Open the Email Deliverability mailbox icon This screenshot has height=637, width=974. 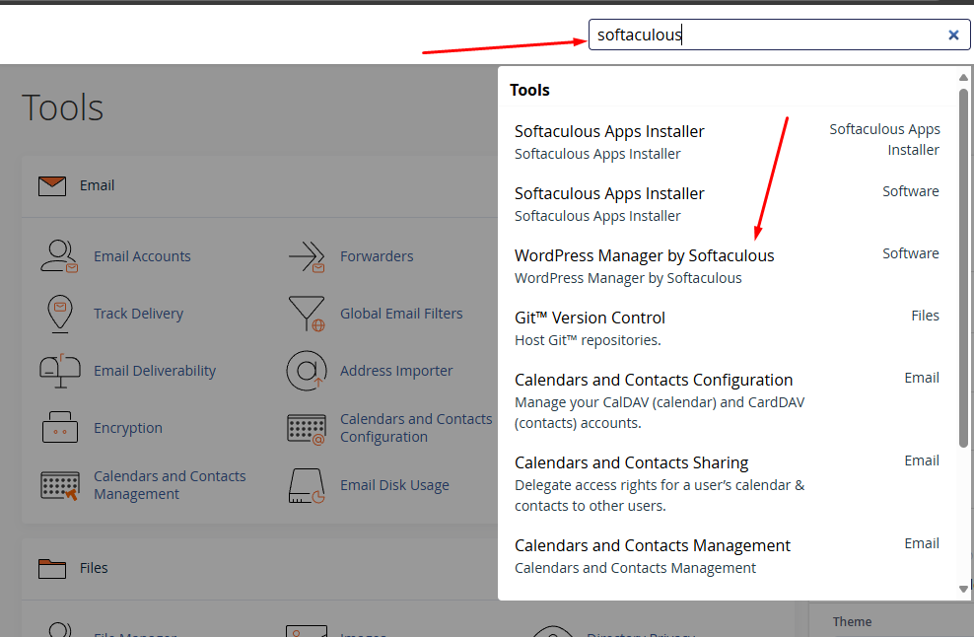[59, 371]
